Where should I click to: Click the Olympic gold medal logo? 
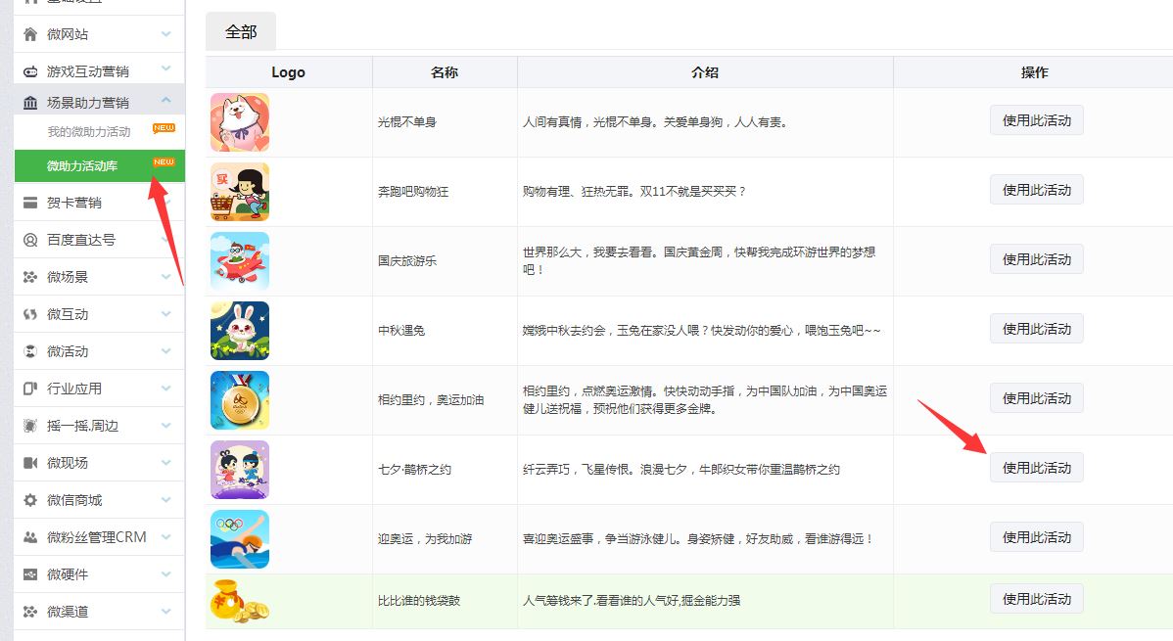pyautogui.click(x=240, y=399)
